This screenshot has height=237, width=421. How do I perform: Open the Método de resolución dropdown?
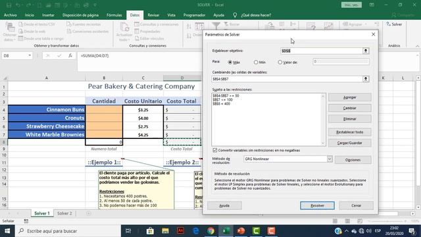click(x=330, y=159)
